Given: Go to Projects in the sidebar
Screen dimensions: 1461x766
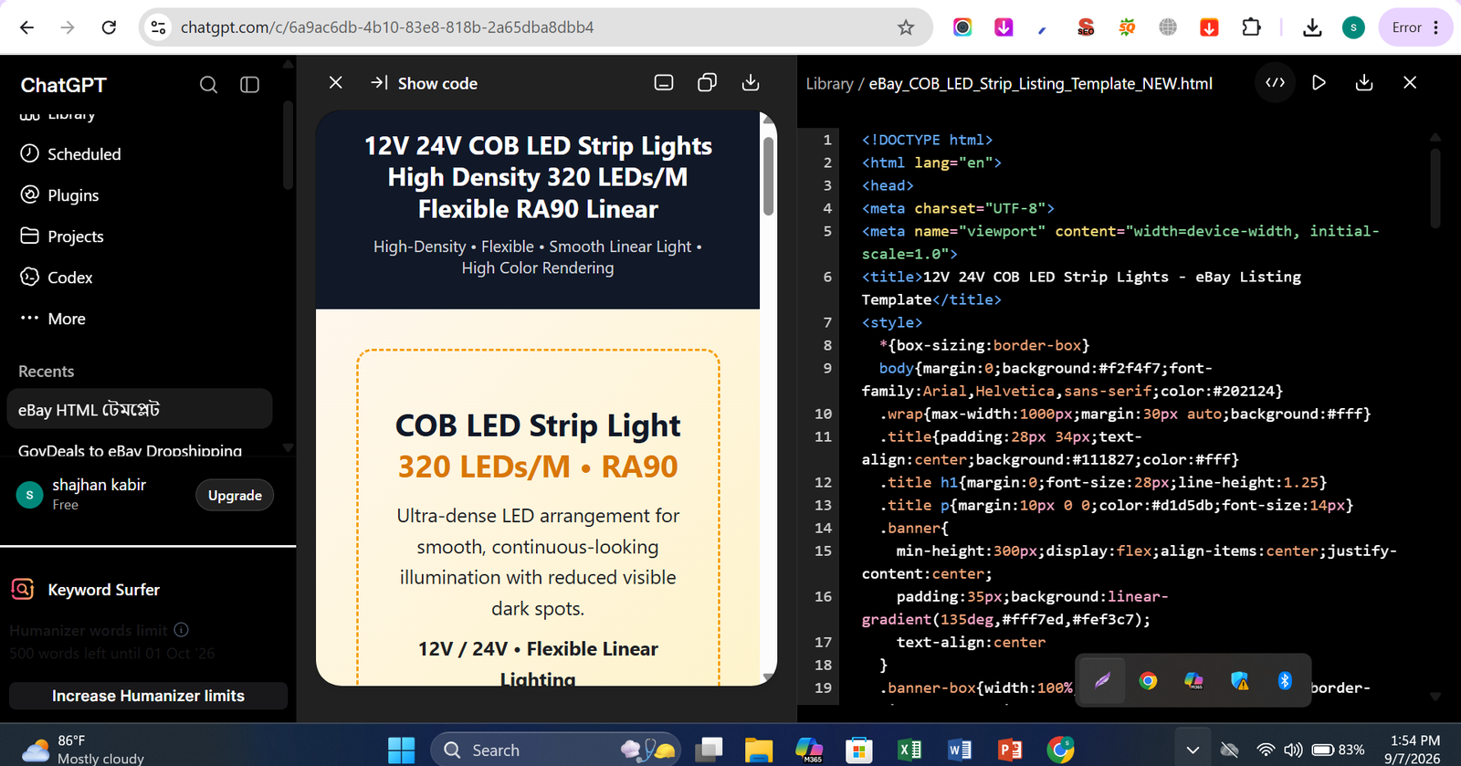Looking at the screenshot, I should tap(62, 236).
